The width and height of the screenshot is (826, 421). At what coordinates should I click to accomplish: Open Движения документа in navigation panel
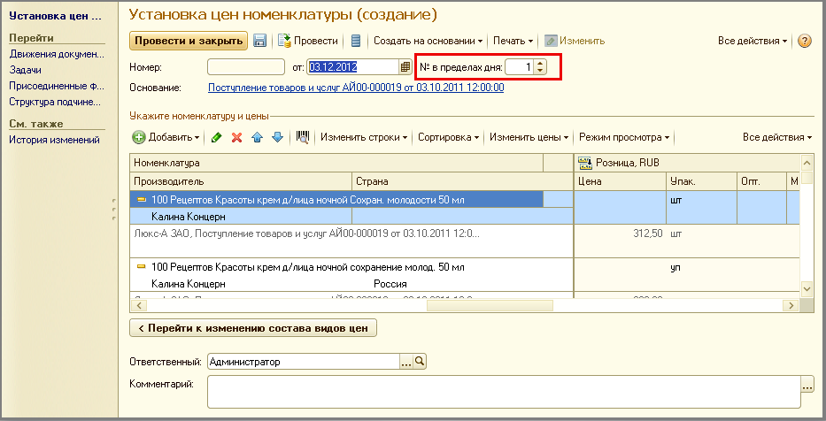point(57,54)
